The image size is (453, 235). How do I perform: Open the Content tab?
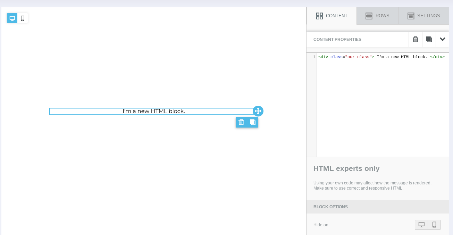point(332,16)
